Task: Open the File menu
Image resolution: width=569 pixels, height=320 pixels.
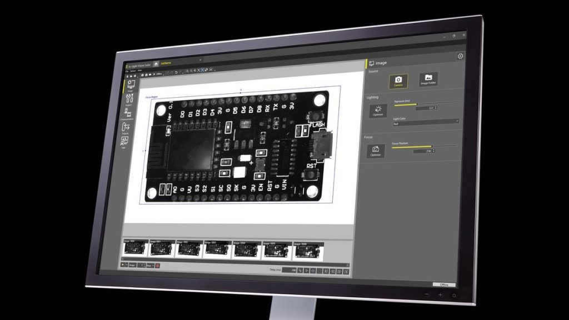Action: 127,71
